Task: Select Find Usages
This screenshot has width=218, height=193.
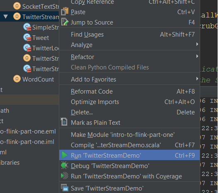Action: [129, 35]
